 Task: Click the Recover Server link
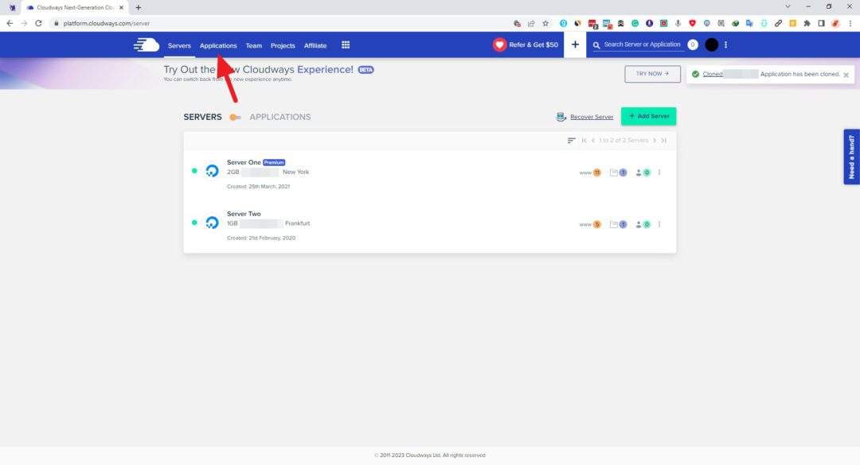pyautogui.click(x=592, y=117)
